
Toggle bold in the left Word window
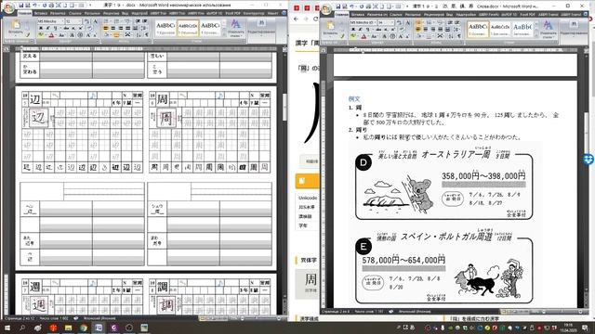41,28
